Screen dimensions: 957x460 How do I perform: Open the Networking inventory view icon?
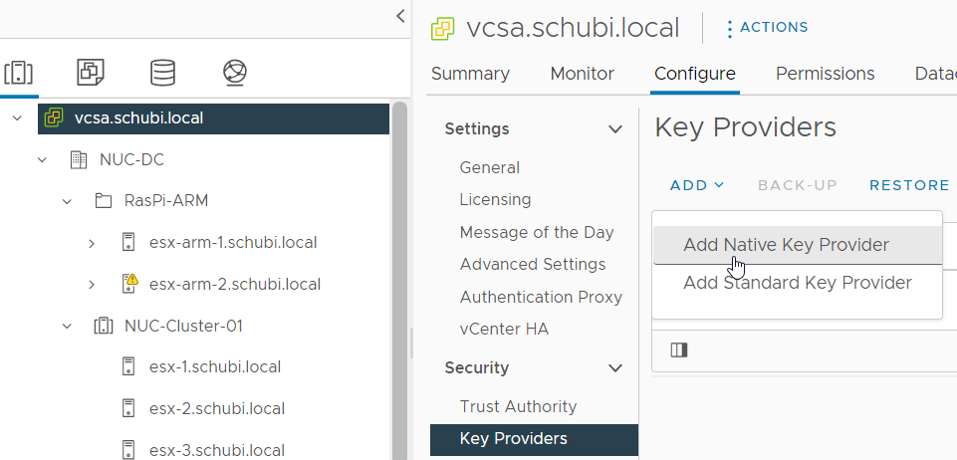pos(235,72)
